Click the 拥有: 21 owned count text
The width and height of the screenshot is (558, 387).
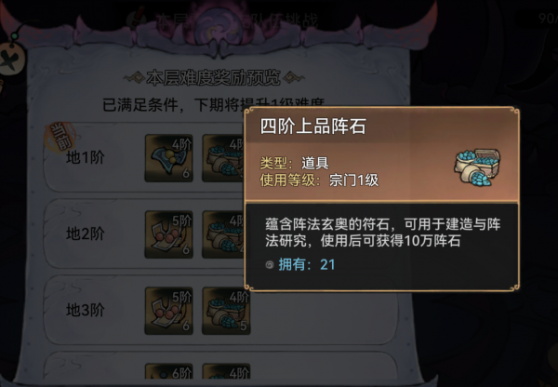click(306, 264)
